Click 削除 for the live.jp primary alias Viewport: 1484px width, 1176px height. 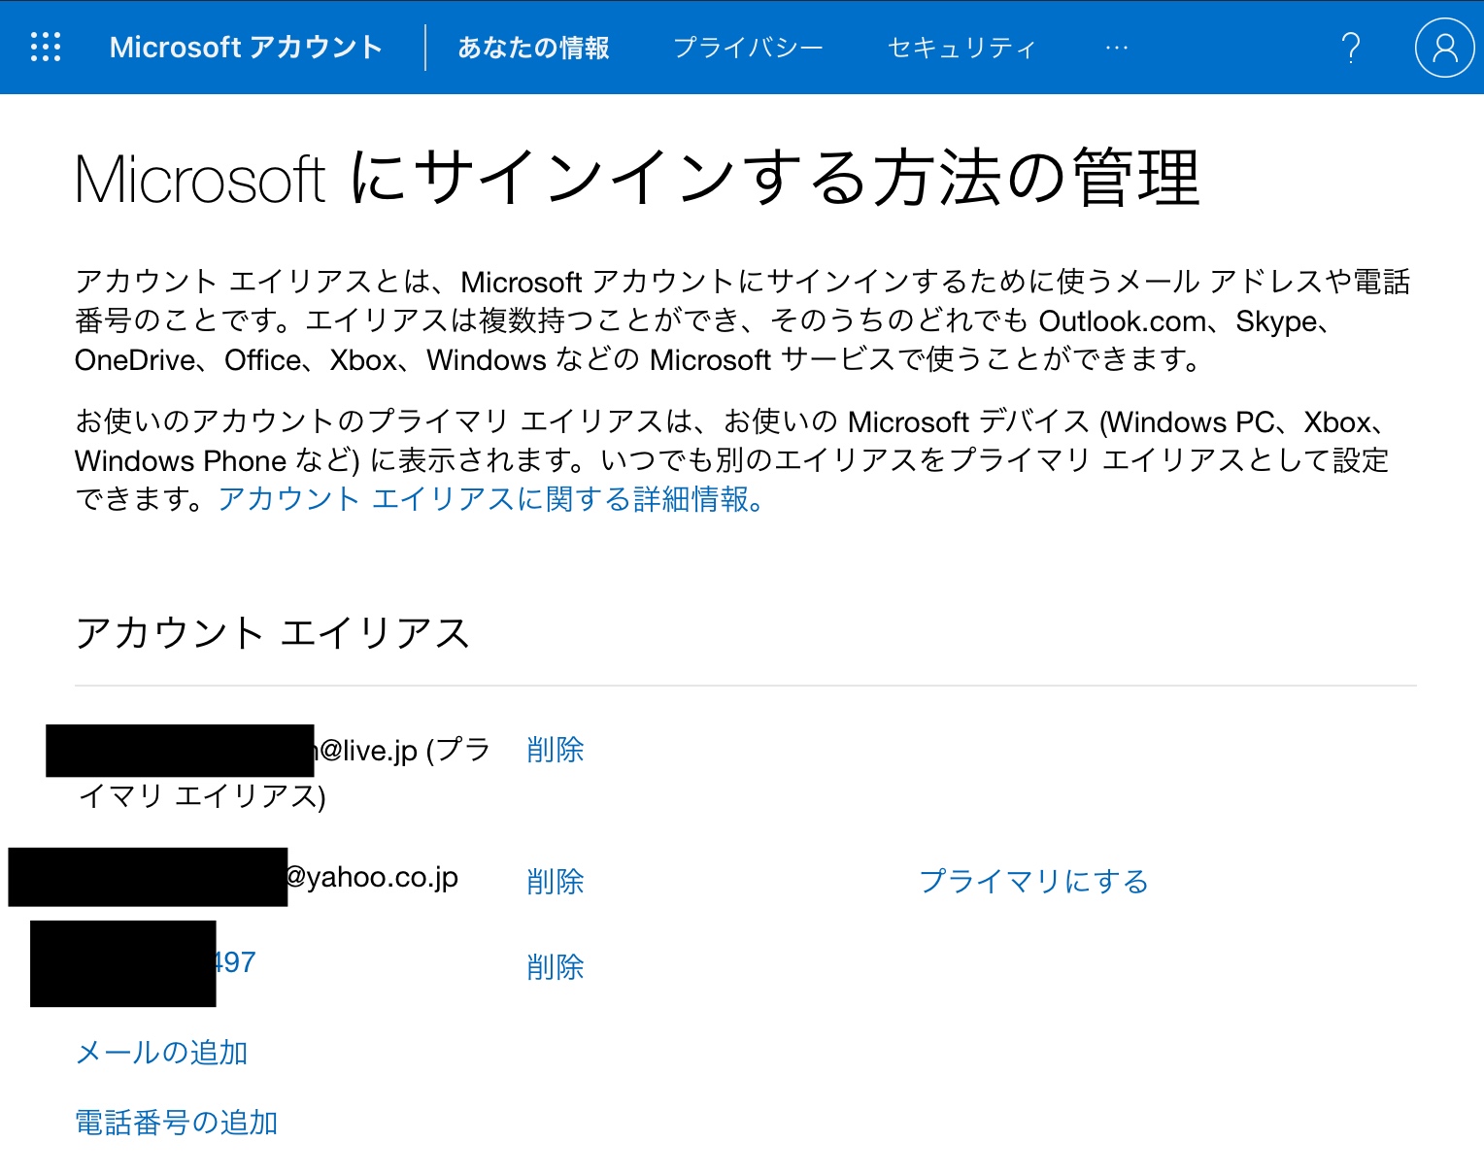pos(556,750)
